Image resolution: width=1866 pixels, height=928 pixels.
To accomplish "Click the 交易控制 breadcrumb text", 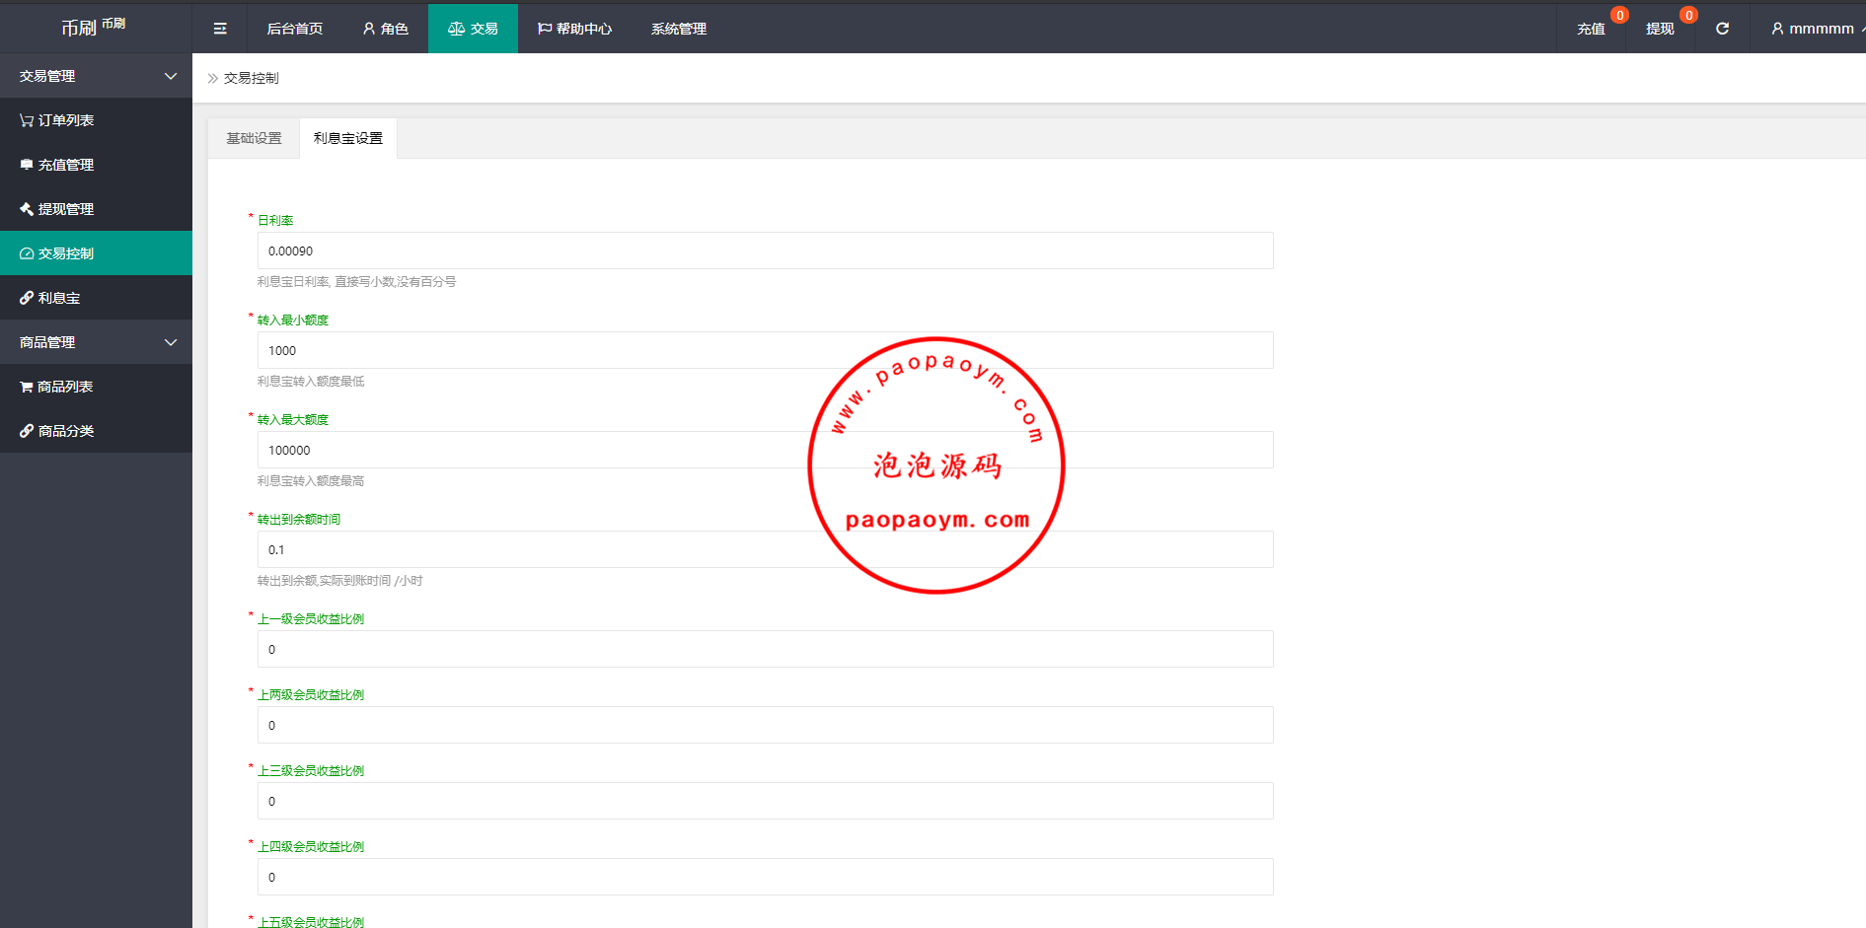I will [252, 78].
